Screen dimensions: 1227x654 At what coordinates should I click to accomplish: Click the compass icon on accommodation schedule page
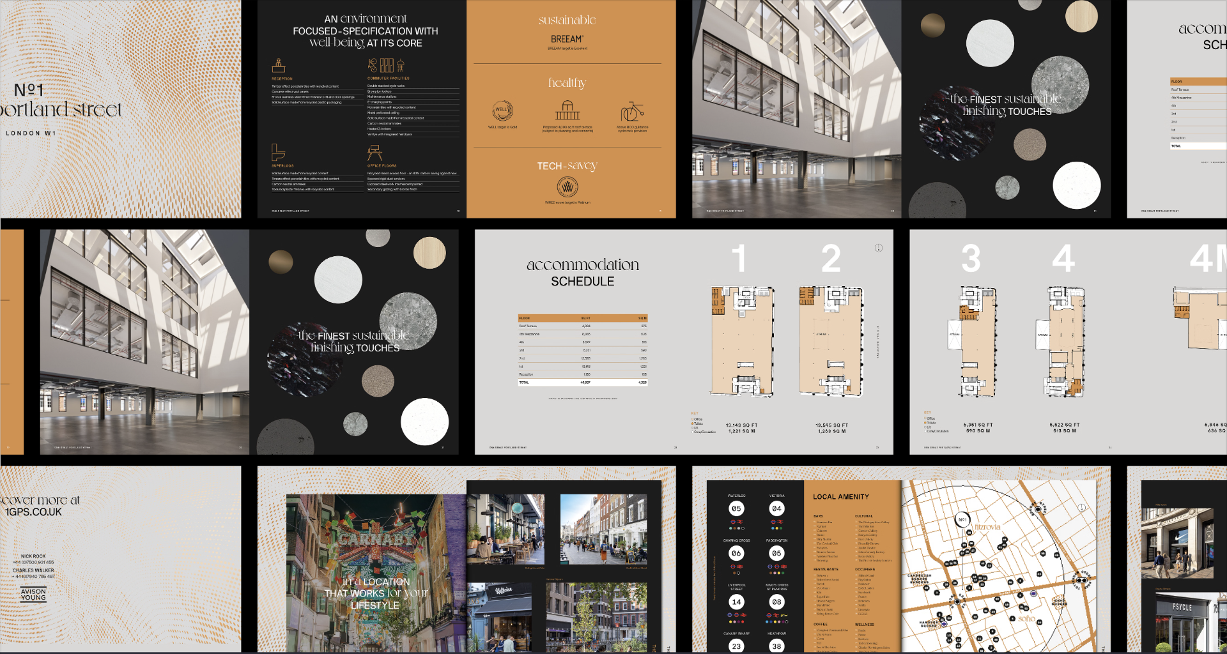879,248
